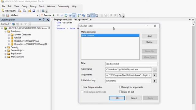Start debugging with the green play arrow
The image size is (196, 110).
click(x=54, y=15)
